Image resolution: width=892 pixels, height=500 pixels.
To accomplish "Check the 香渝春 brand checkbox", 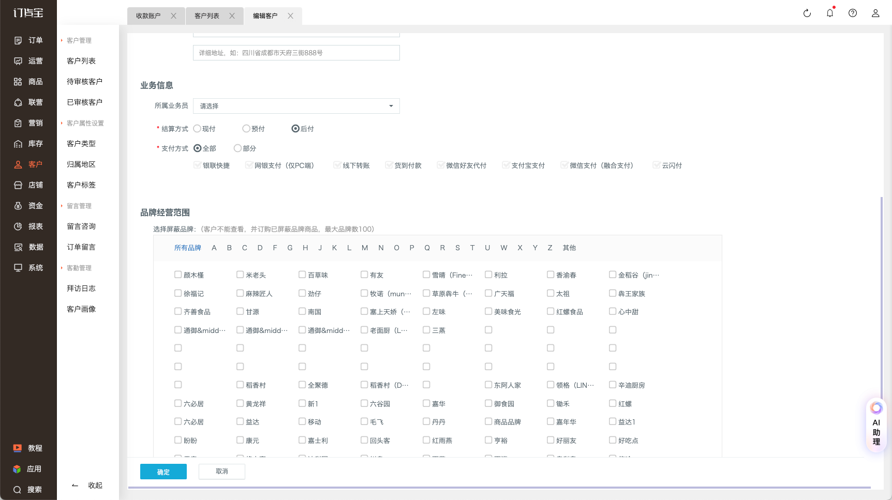I will [x=551, y=275].
